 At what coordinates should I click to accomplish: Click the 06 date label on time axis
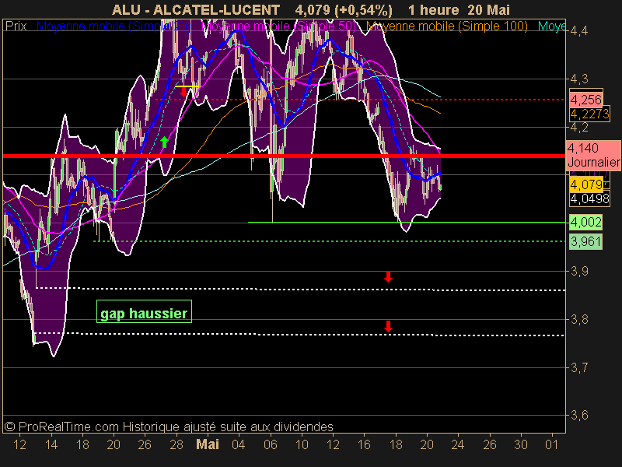(270, 444)
